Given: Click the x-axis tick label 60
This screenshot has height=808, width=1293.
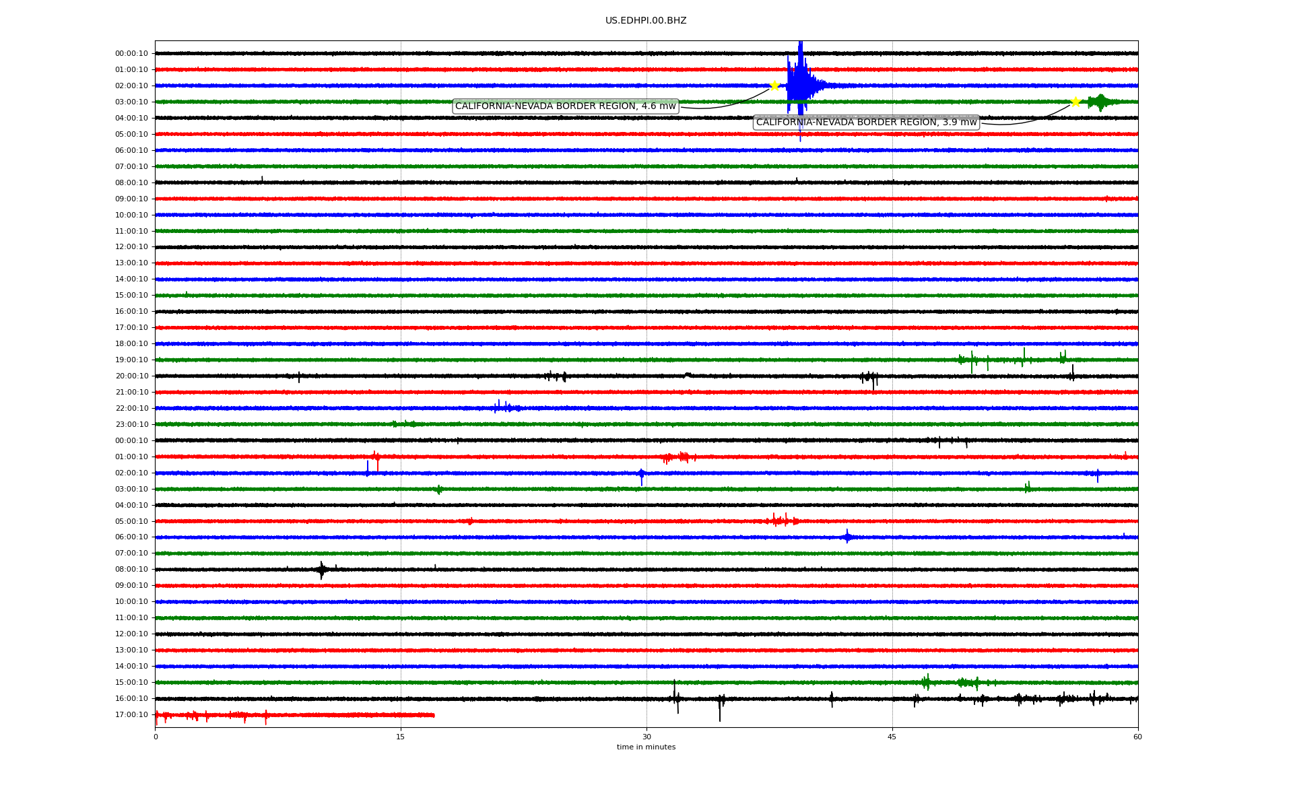Looking at the screenshot, I should [x=1137, y=737].
